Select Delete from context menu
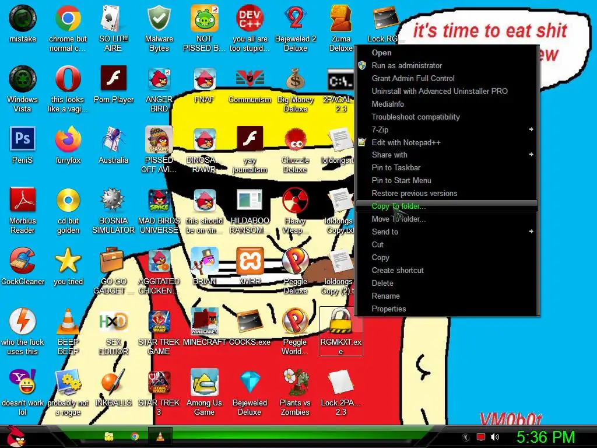597x448 pixels. 447,283
